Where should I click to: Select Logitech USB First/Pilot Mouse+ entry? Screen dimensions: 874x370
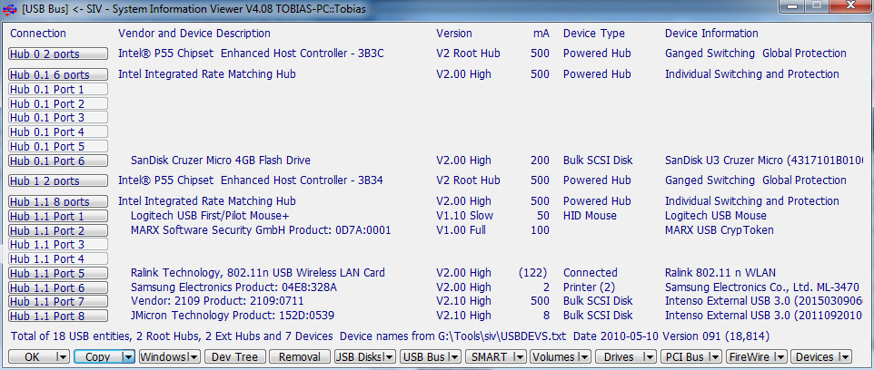pos(210,216)
